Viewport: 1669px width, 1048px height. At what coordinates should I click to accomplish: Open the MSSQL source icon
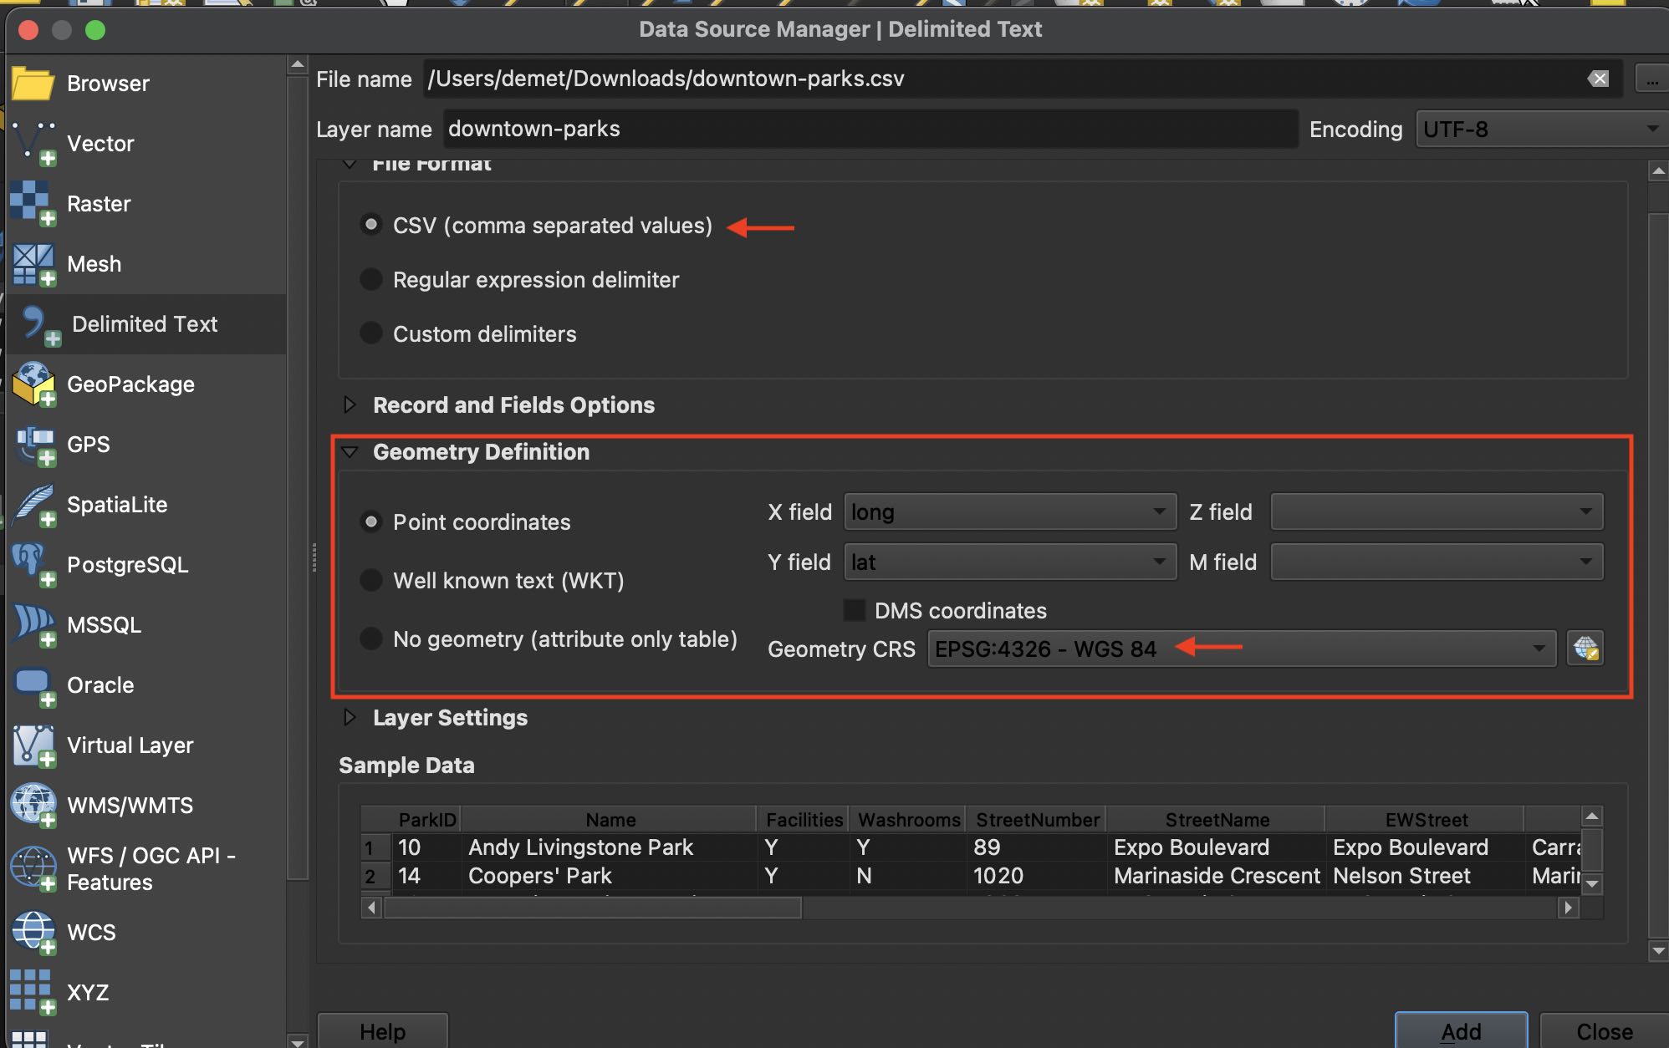(33, 625)
